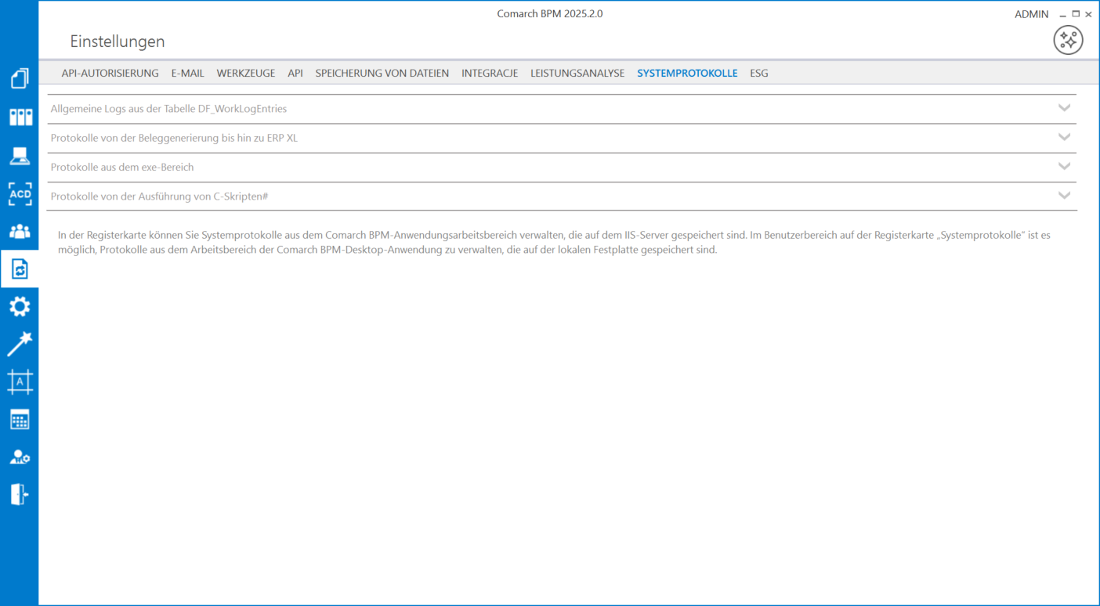
Task: Expand C-Skripten# execution protocols chevron
Action: (1064, 196)
